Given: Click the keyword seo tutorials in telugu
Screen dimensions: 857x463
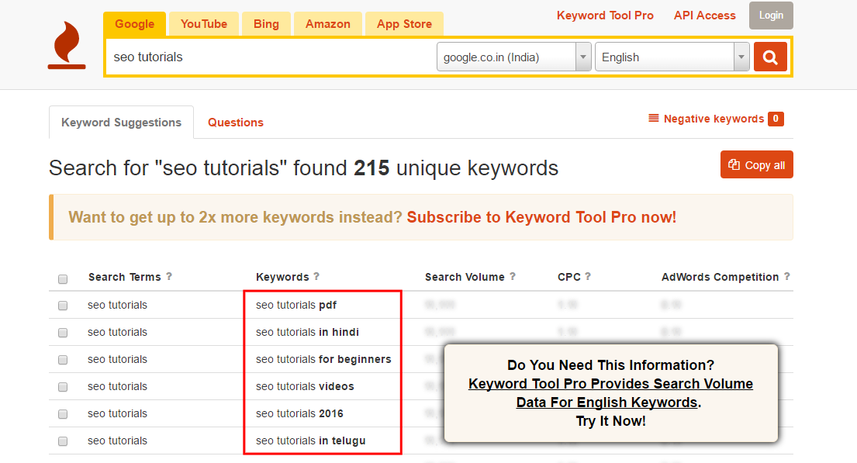Looking at the screenshot, I should 310,441.
